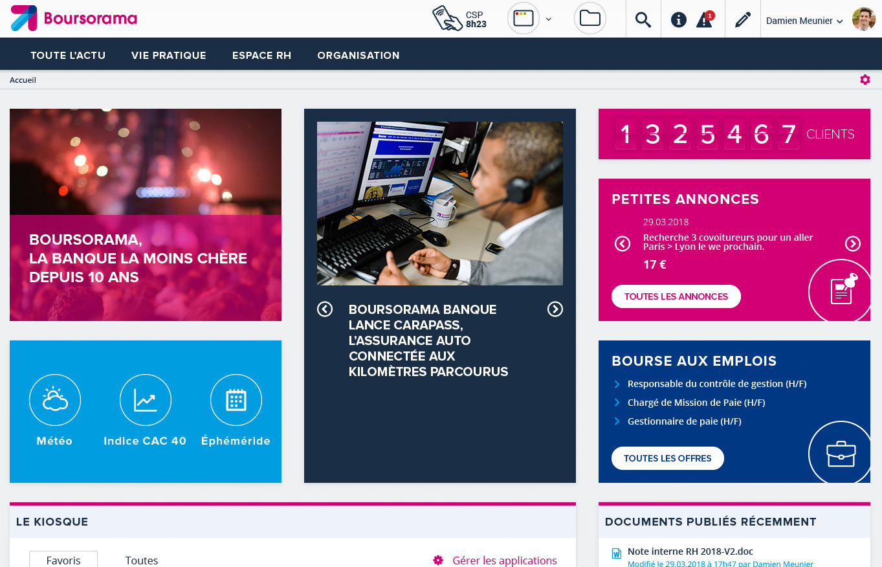
Task: Open Note interne RH 2018-V2.doc
Action: coord(690,551)
